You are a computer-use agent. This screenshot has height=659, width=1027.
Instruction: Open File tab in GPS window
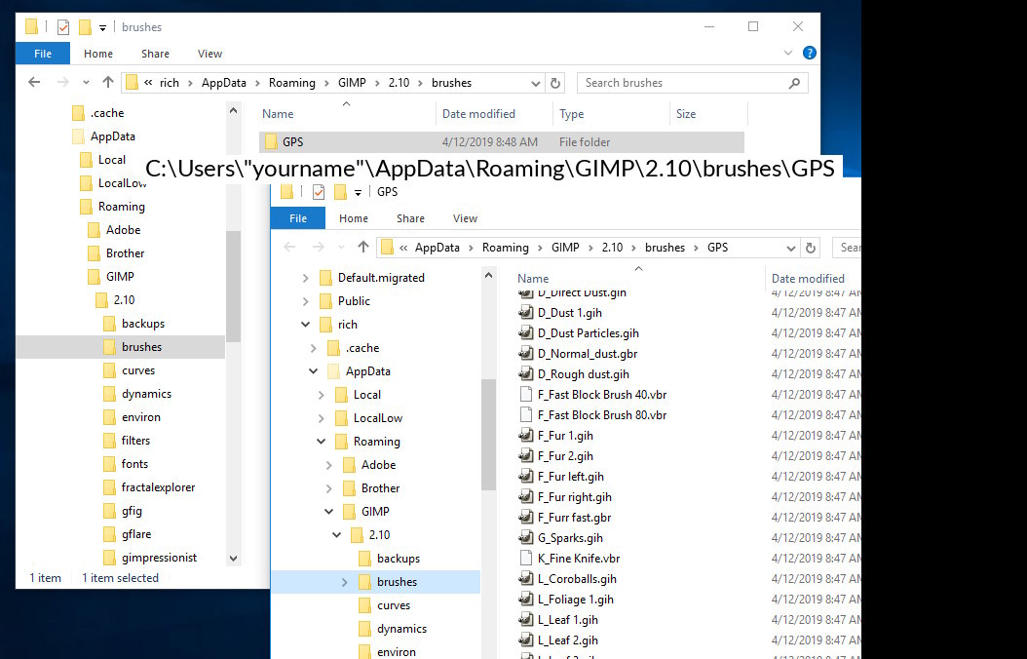click(298, 218)
